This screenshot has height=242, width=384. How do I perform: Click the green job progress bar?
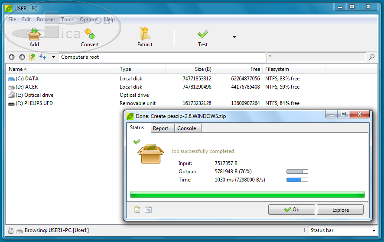point(247,195)
